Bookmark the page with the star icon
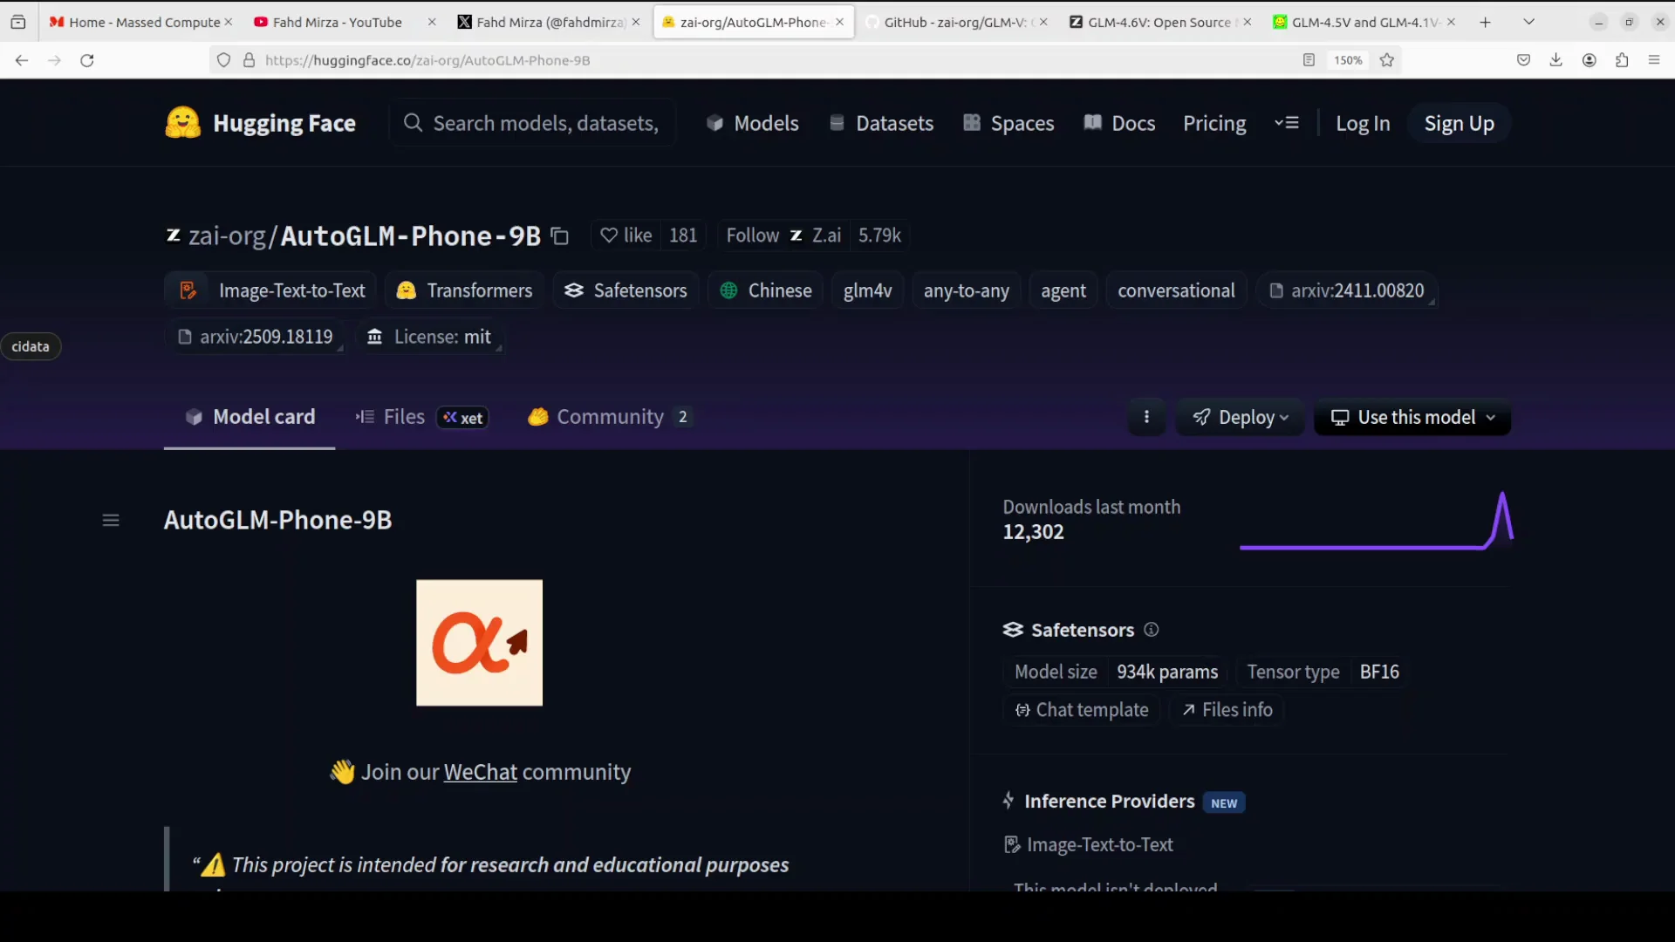This screenshot has width=1675, height=942. tap(1387, 59)
